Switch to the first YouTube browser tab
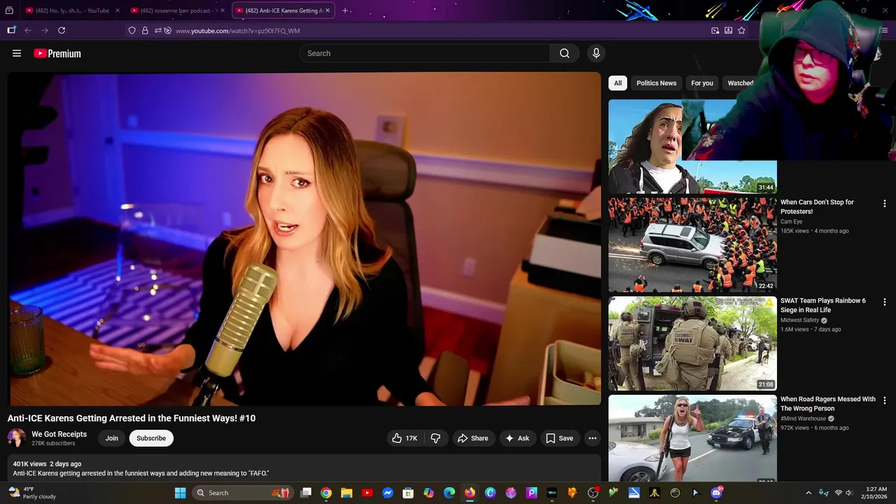The width and height of the screenshot is (896, 504). (73, 10)
